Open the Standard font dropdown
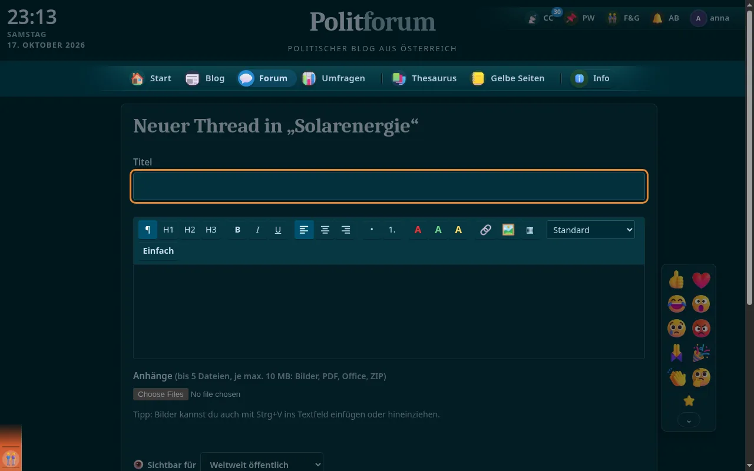 click(591, 230)
